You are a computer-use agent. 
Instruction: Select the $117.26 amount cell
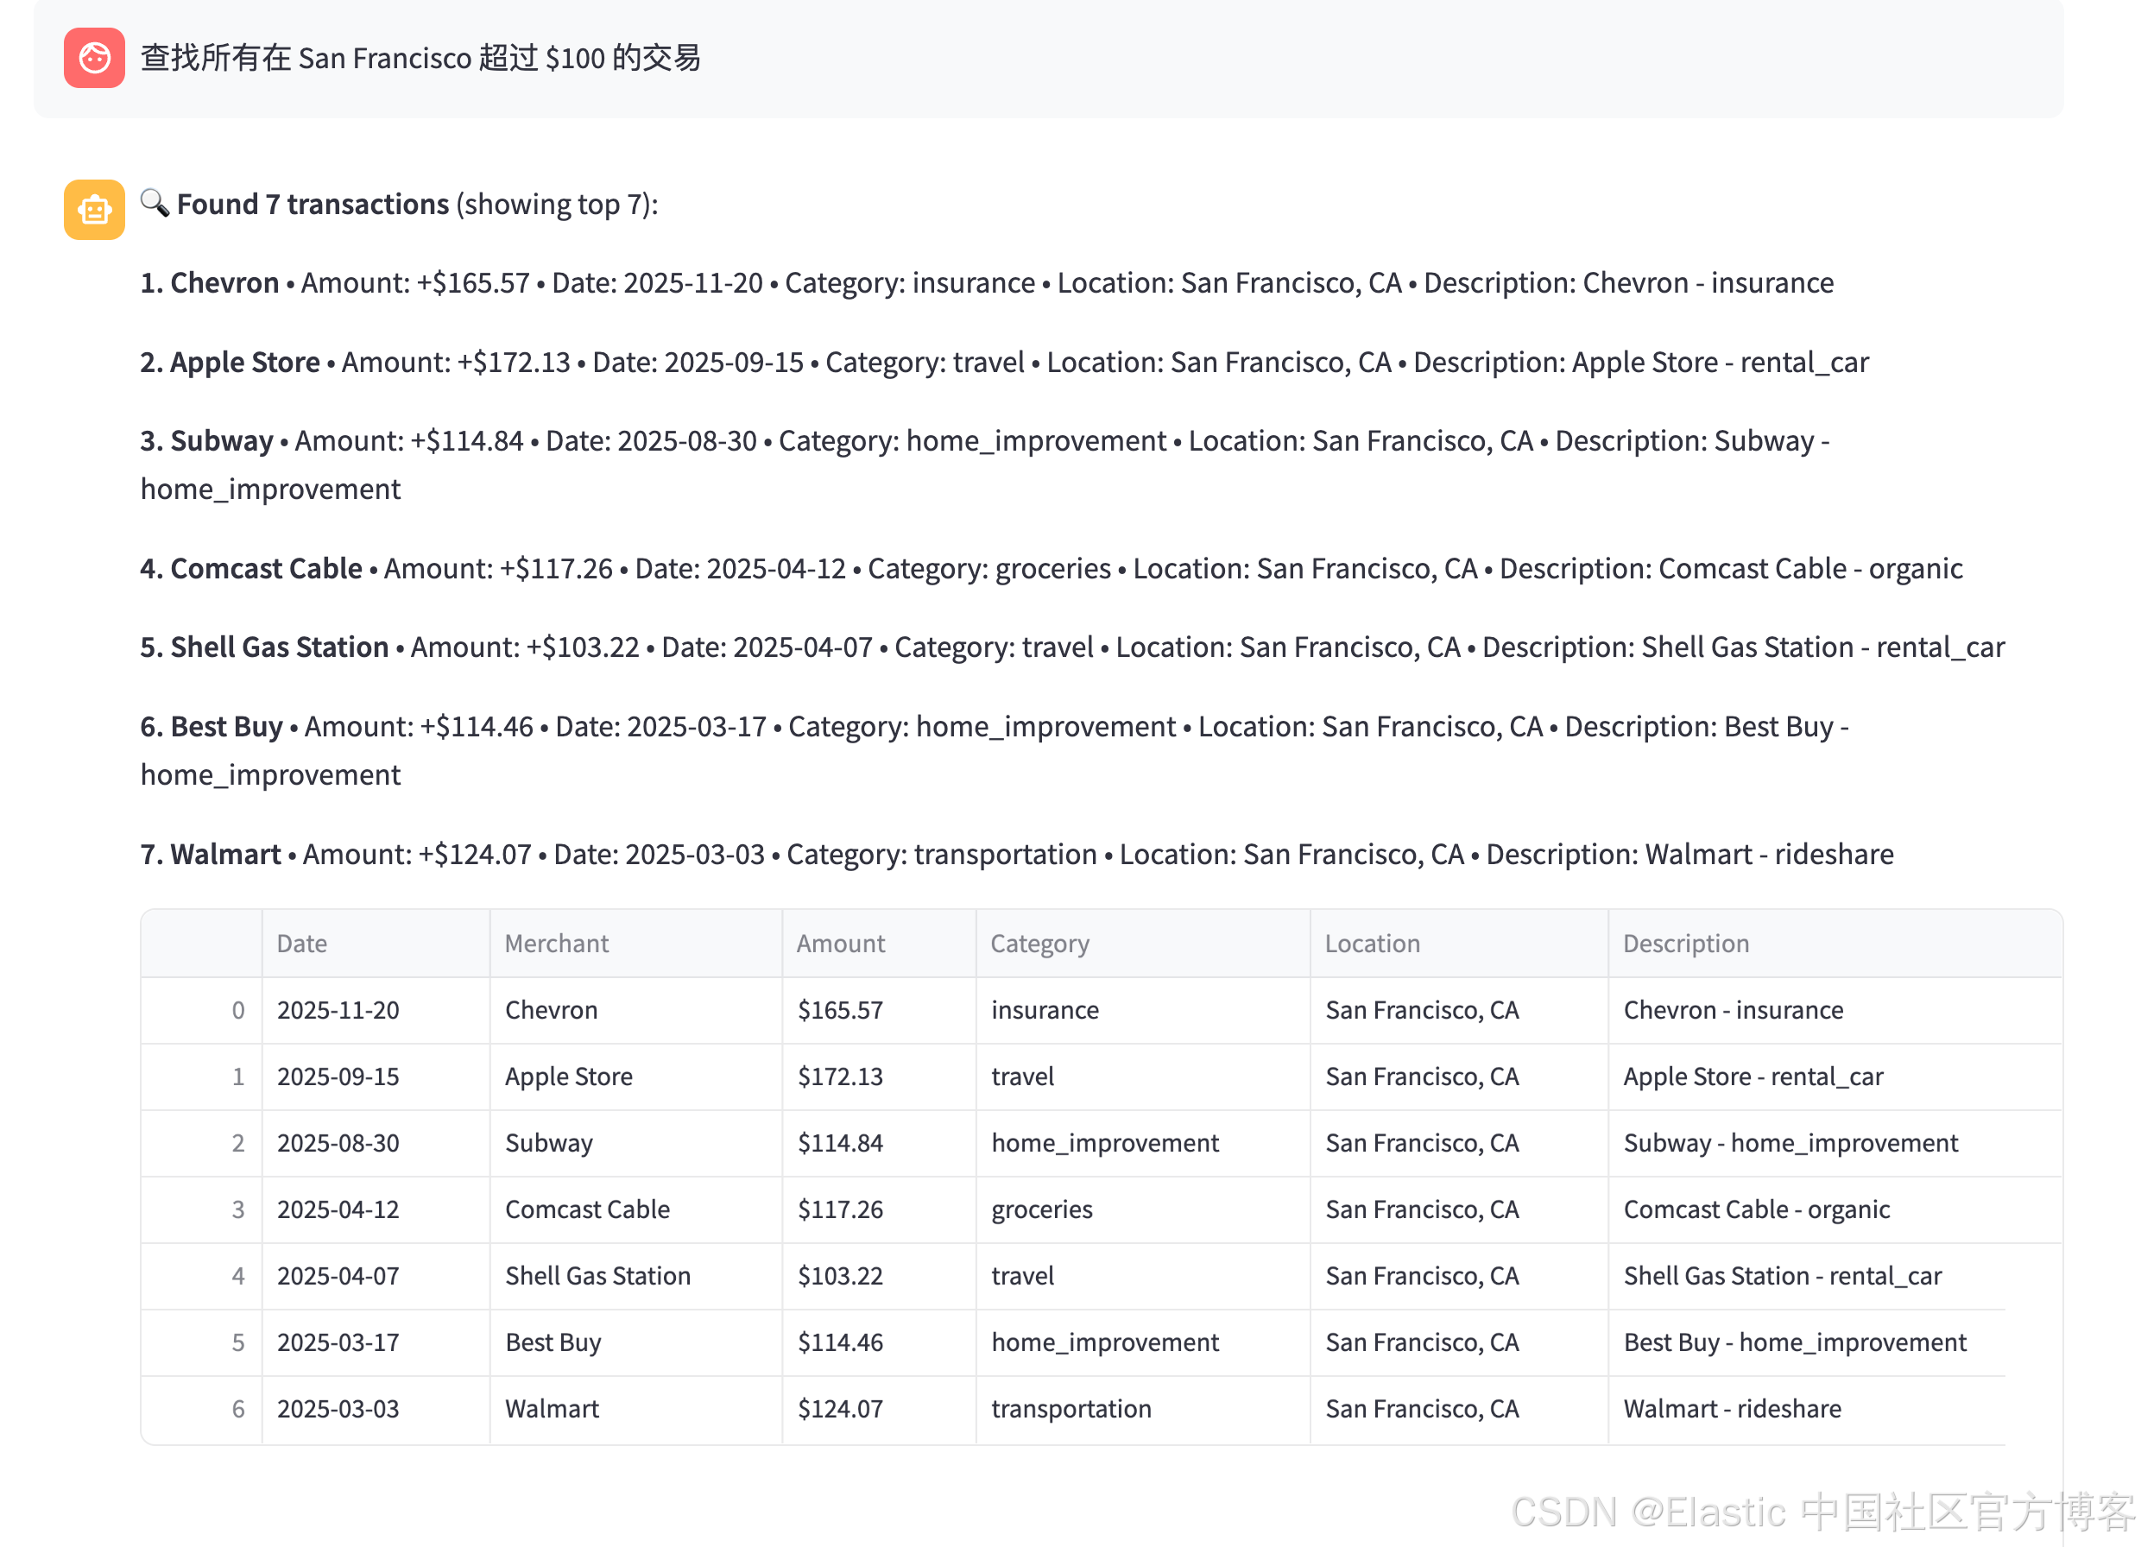[880, 1210]
